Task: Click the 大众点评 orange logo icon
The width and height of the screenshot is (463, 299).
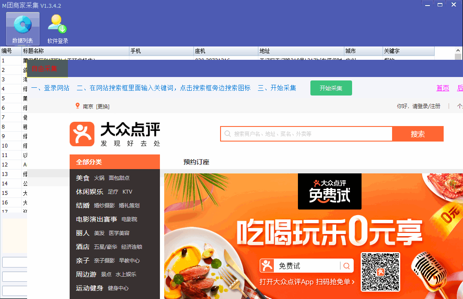Action: [82, 134]
